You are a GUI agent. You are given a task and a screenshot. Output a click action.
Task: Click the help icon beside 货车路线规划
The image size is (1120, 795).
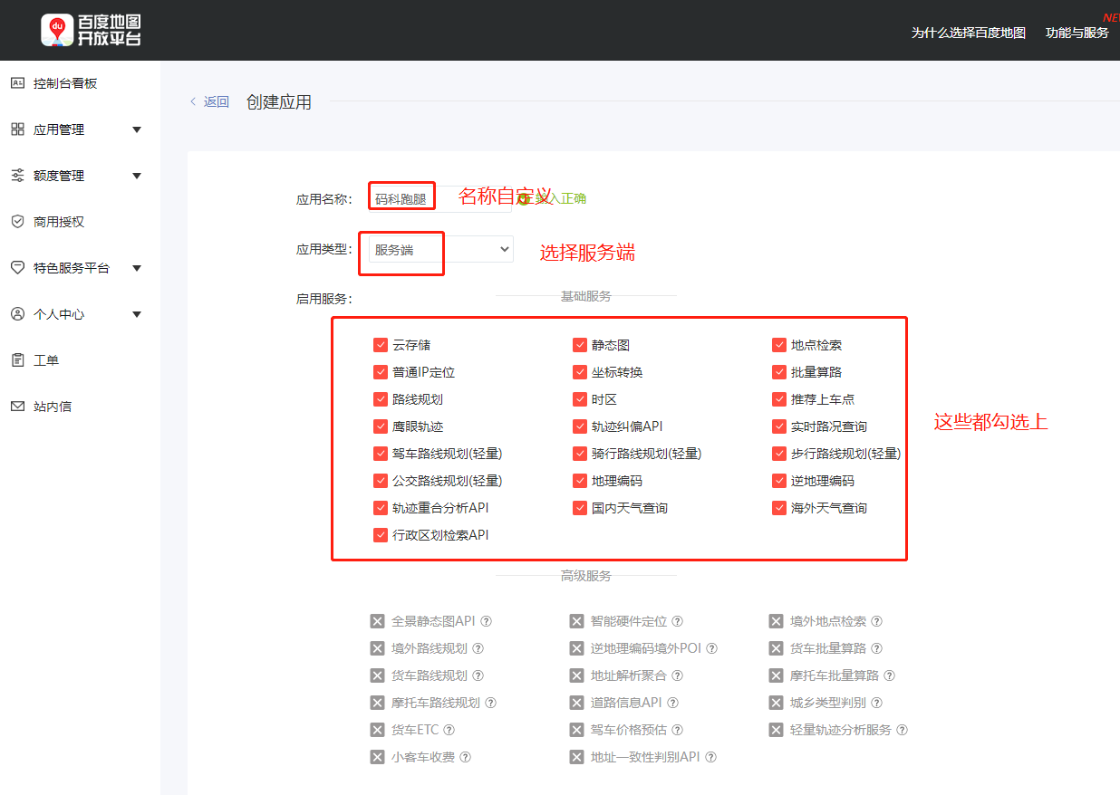point(478,675)
